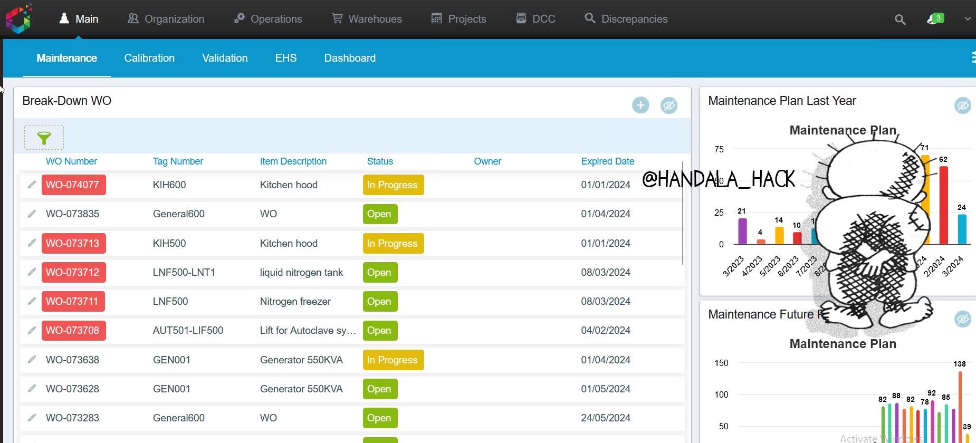Image resolution: width=976 pixels, height=443 pixels.
Task: Sort by the WO Number column header
Action: (71, 161)
